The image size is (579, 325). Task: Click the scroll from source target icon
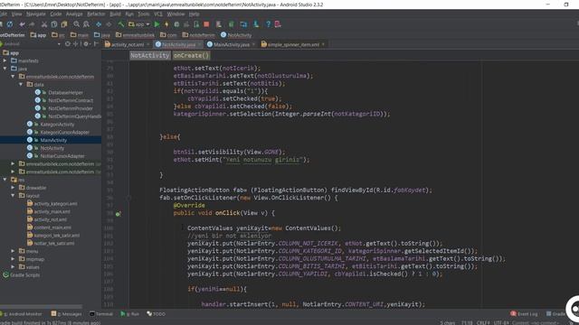68,44
